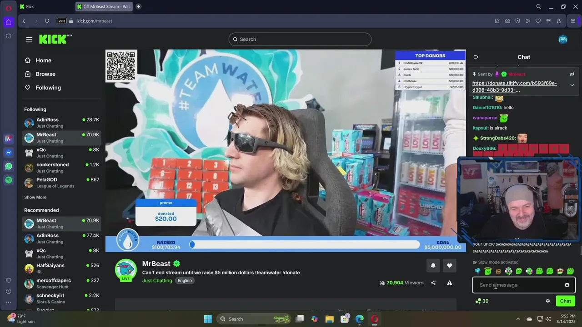This screenshot has width=582, height=327.
Task: Insert blue tree emote
Action: click(x=477, y=271)
